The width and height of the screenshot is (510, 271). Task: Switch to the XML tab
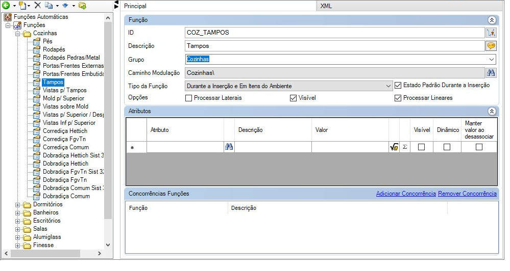pos(326,6)
